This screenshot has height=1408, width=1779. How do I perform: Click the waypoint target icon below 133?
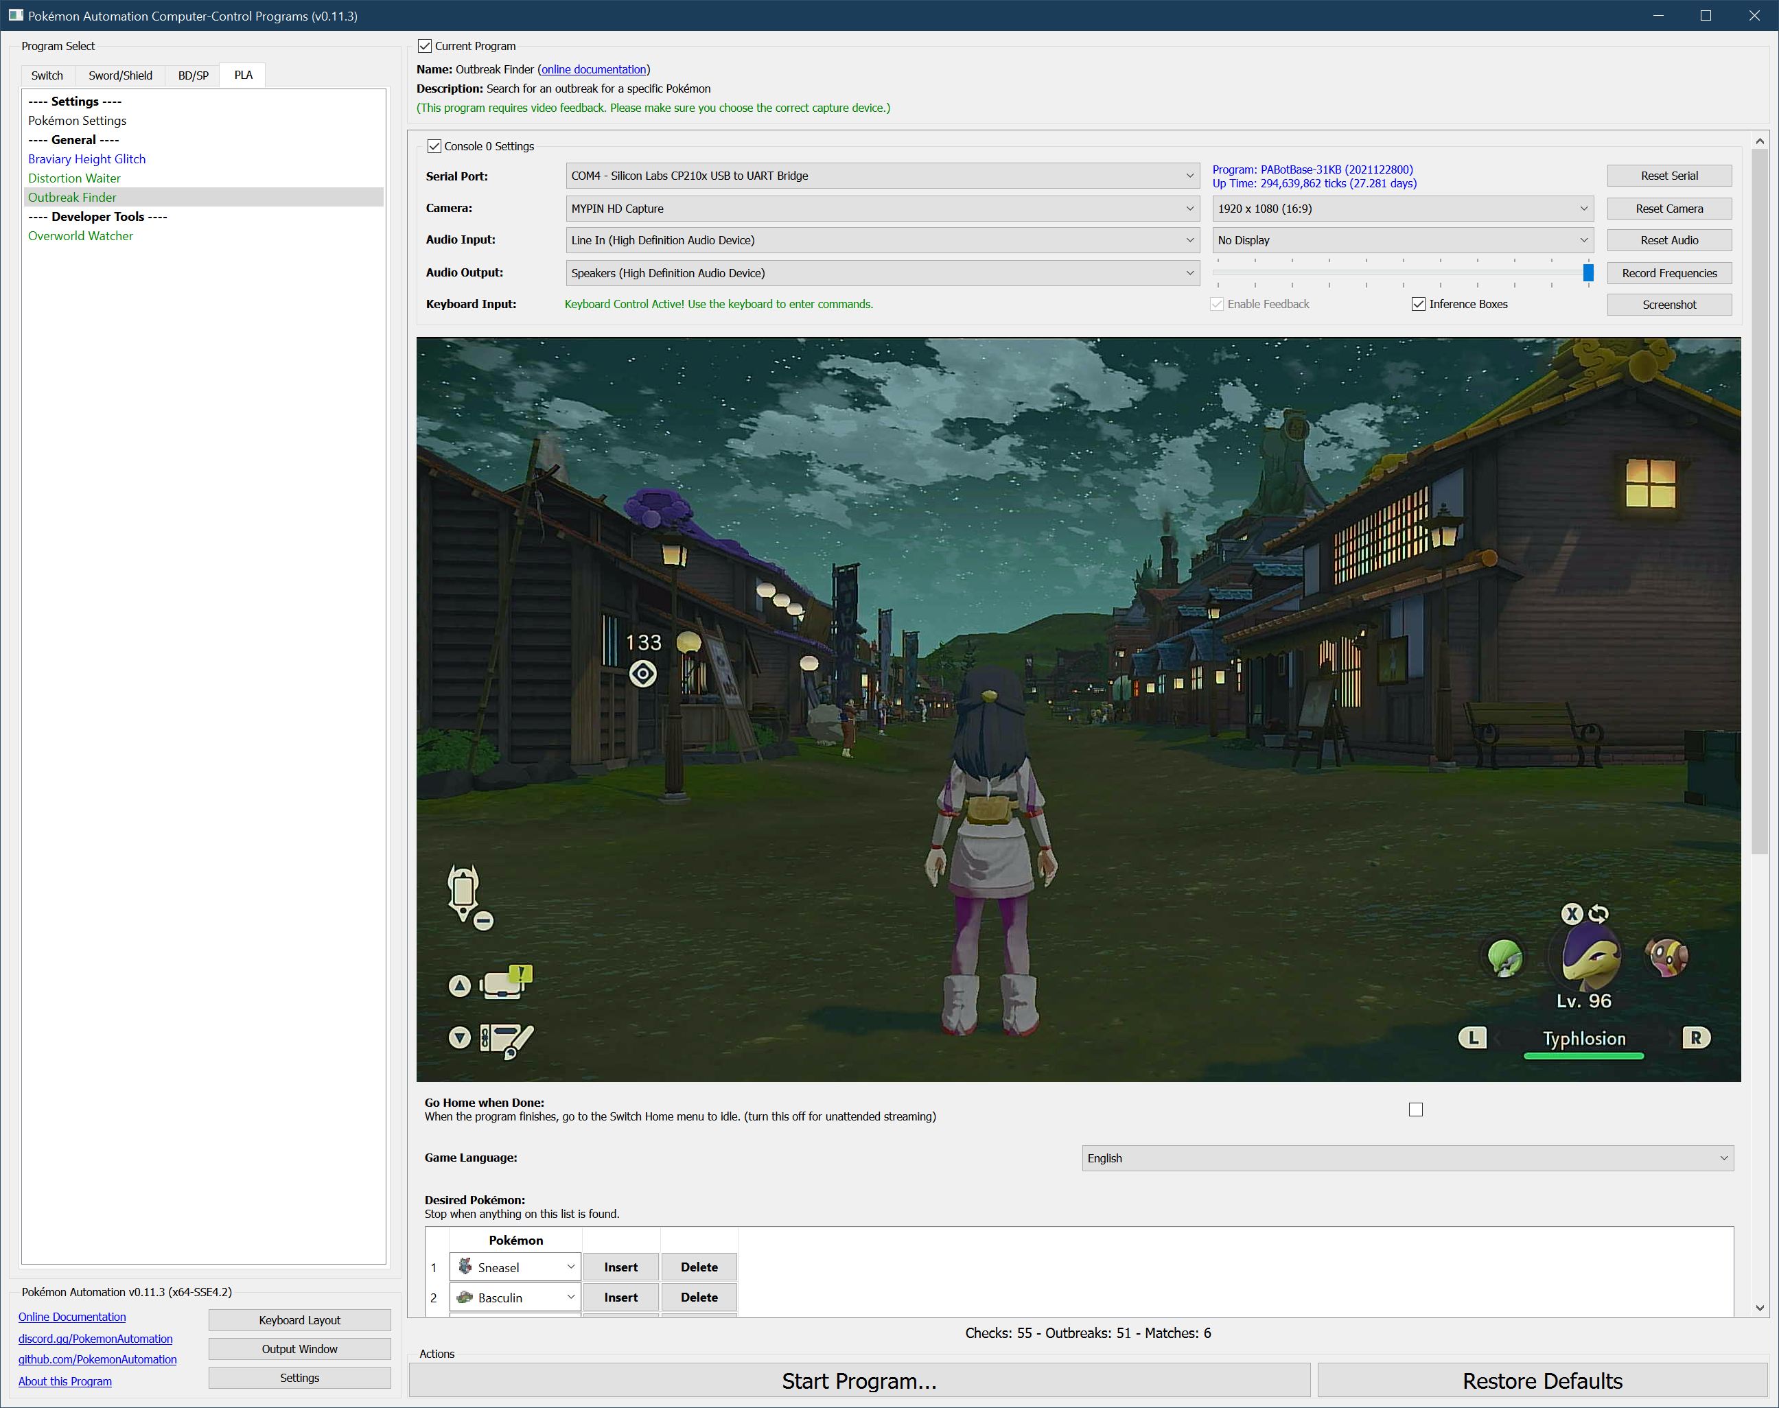(x=643, y=674)
